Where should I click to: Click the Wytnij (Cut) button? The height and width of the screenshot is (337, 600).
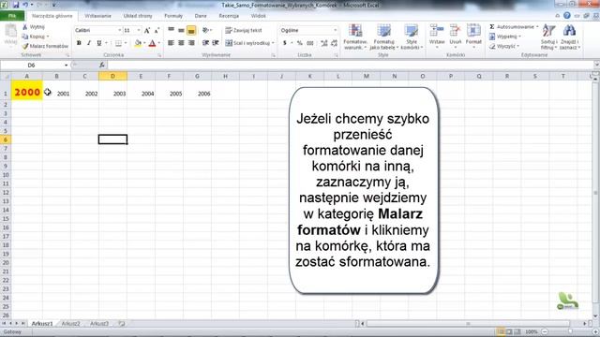pyautogui.click(x=34, y=27)
